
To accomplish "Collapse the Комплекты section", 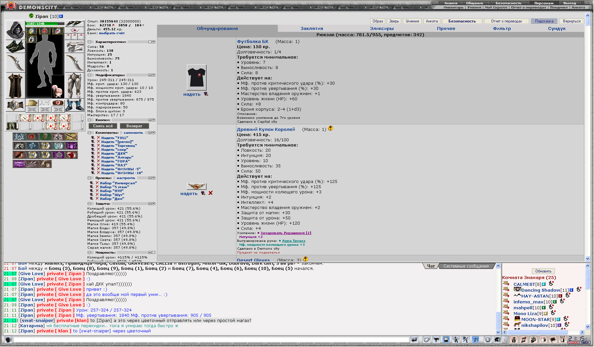I will pos(89,133).
